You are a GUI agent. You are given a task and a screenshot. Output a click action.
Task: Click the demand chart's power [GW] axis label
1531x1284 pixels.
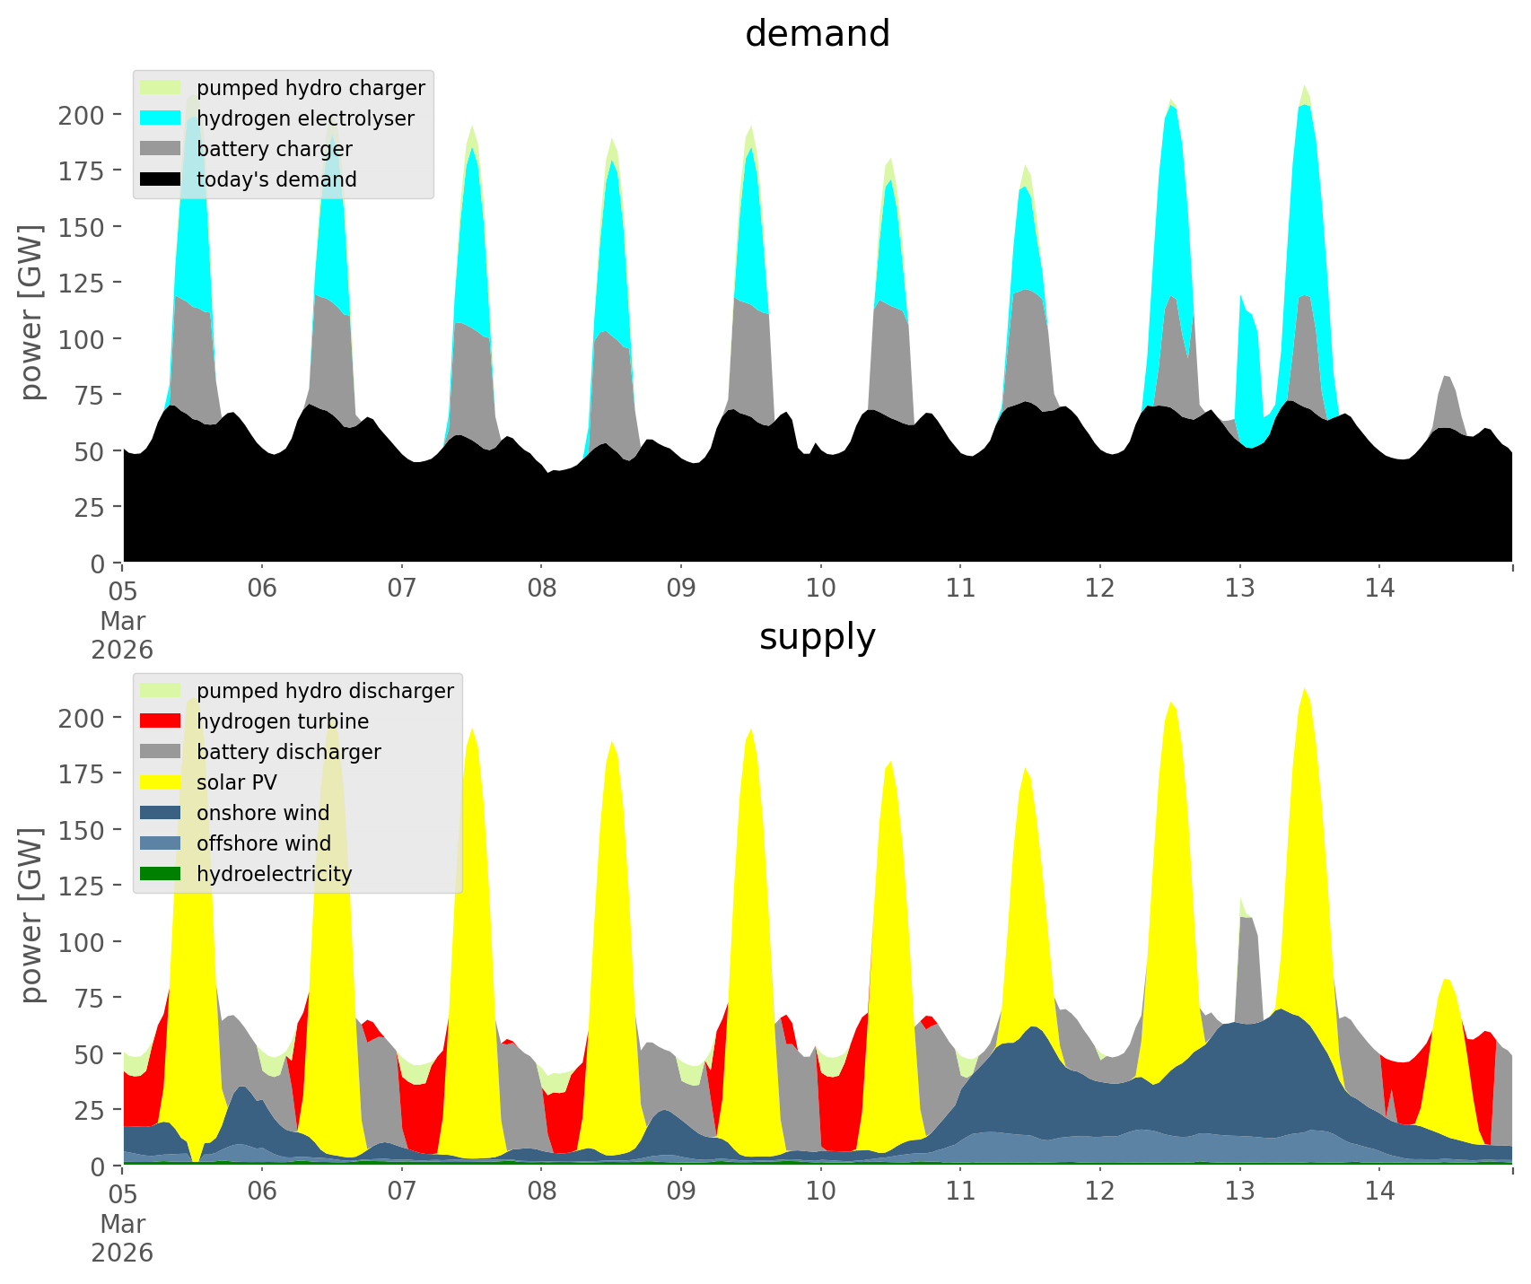point(31,312)
